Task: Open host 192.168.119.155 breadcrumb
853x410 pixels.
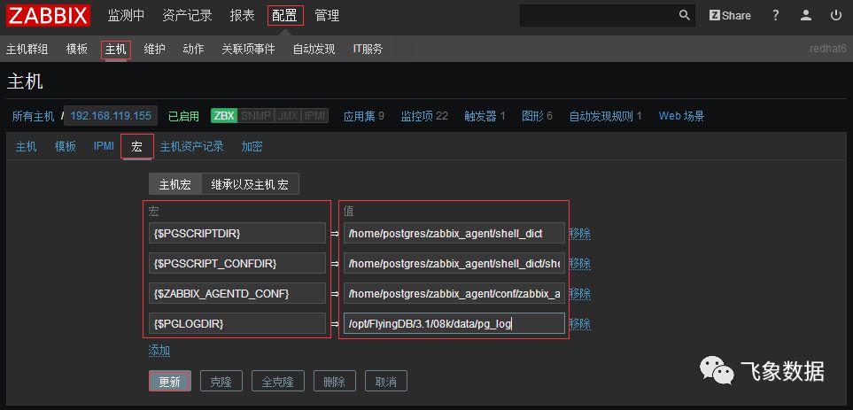Action: [x=111, y=116]
